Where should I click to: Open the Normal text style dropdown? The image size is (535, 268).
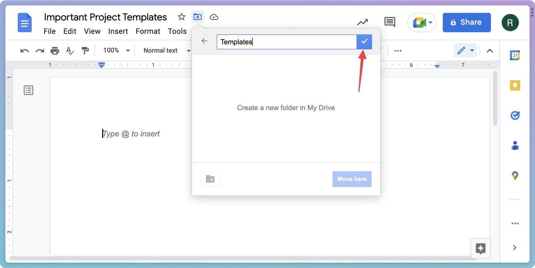pos(167,51)
